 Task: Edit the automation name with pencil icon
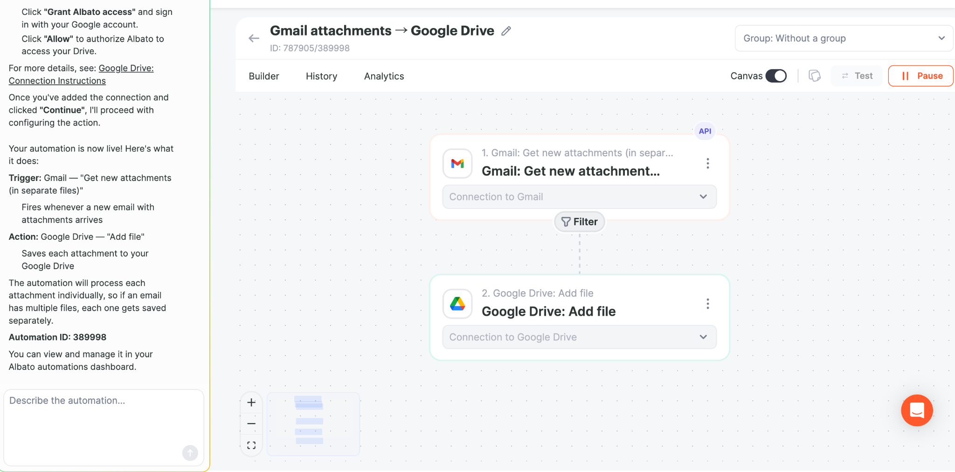(x=506, y=31)
